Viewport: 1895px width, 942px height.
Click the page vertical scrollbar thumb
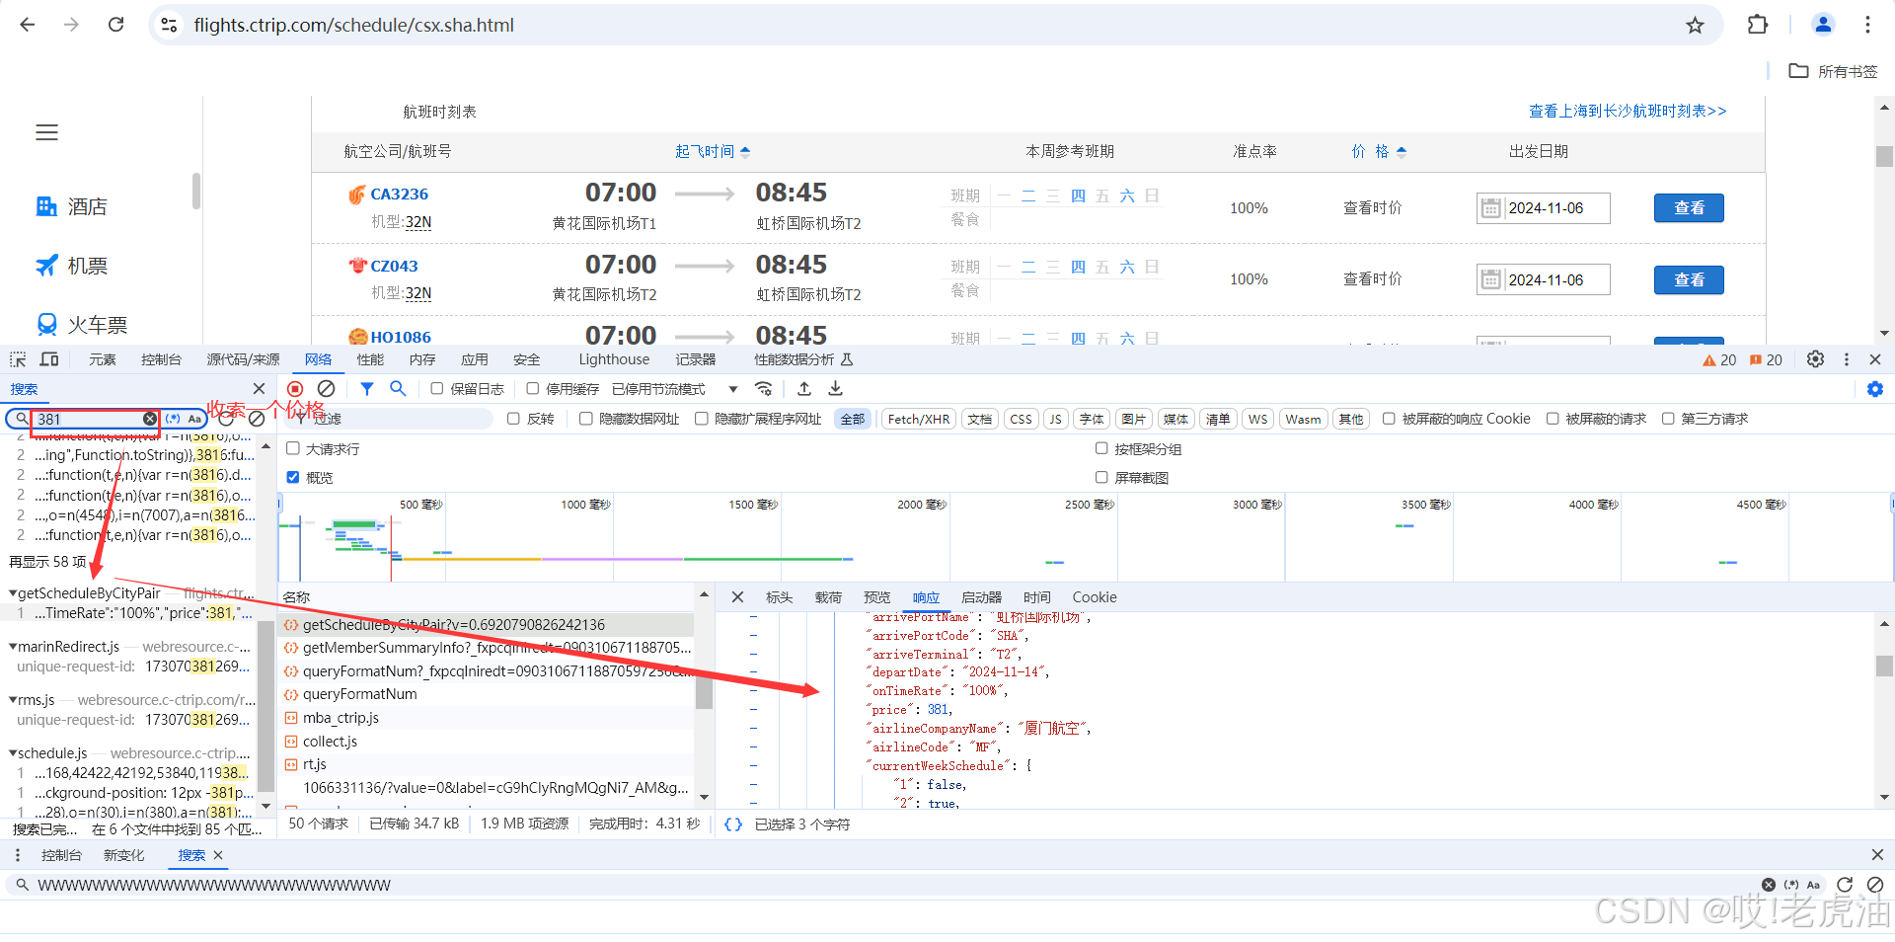pyautogui.click(x=1884, y=156)
